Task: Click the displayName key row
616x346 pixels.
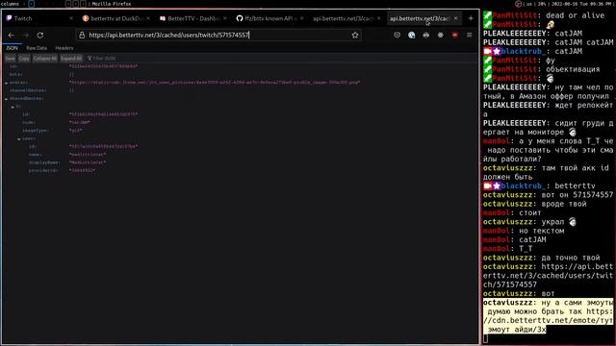Action: pos(241,162)
